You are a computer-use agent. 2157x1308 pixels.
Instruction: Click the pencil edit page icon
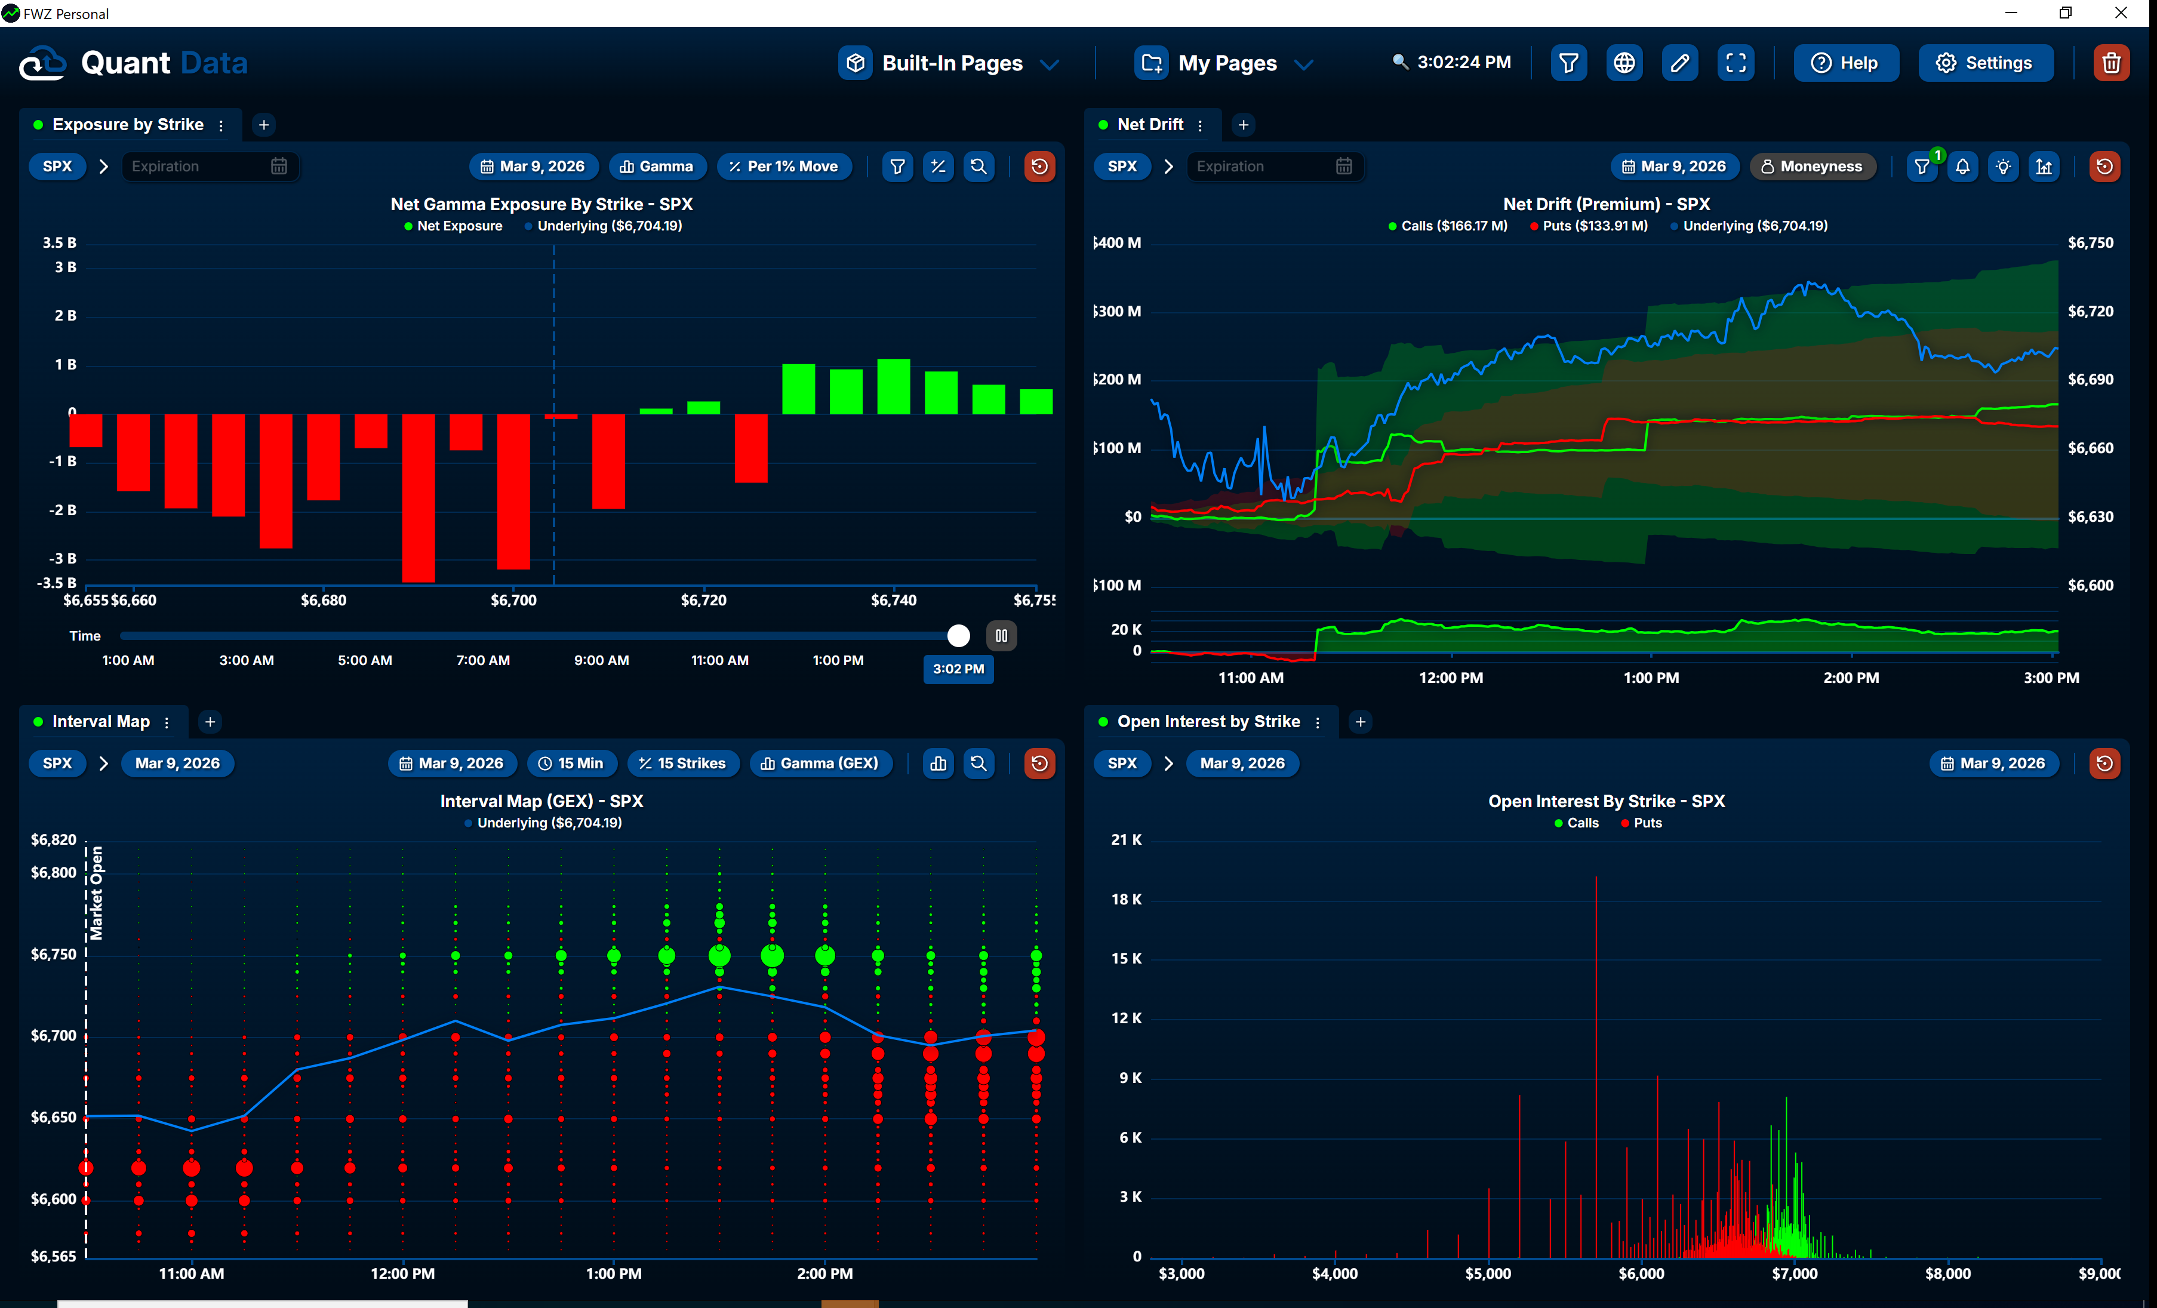[x=1679, y=63]
